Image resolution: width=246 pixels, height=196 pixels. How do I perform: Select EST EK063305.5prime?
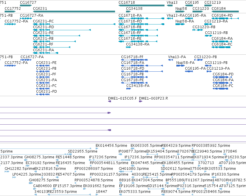(133, 149)
